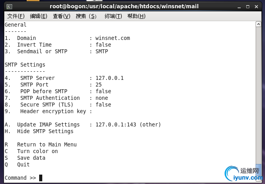Open the 查看(V) menu
This screenshot has height=184, width=265.
tap(61, 16)
